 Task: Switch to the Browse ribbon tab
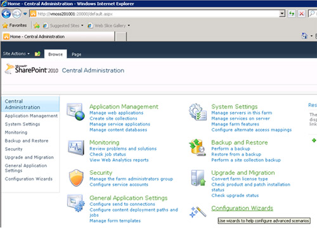tap(56, 54)
